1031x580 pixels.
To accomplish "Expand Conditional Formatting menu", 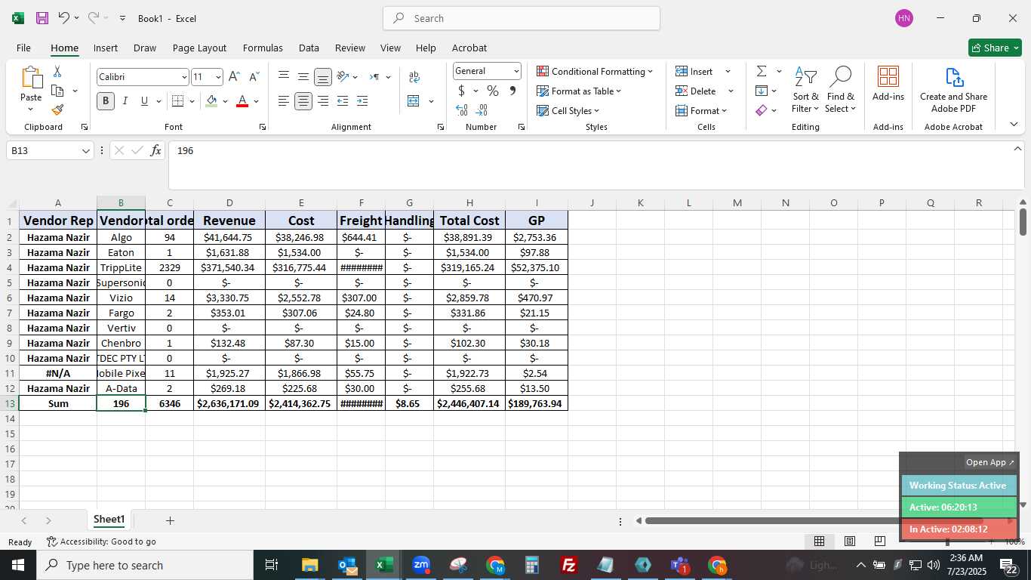I will [x=595, y=71].
